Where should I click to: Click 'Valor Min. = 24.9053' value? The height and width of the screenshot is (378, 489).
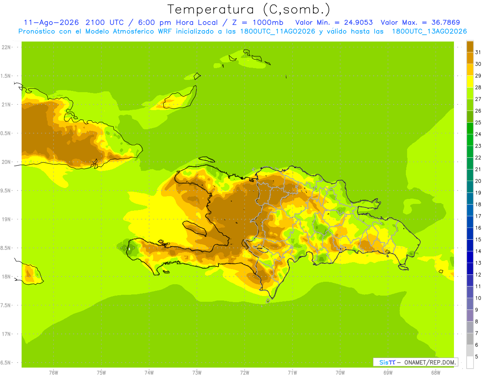tap(334, 22)
